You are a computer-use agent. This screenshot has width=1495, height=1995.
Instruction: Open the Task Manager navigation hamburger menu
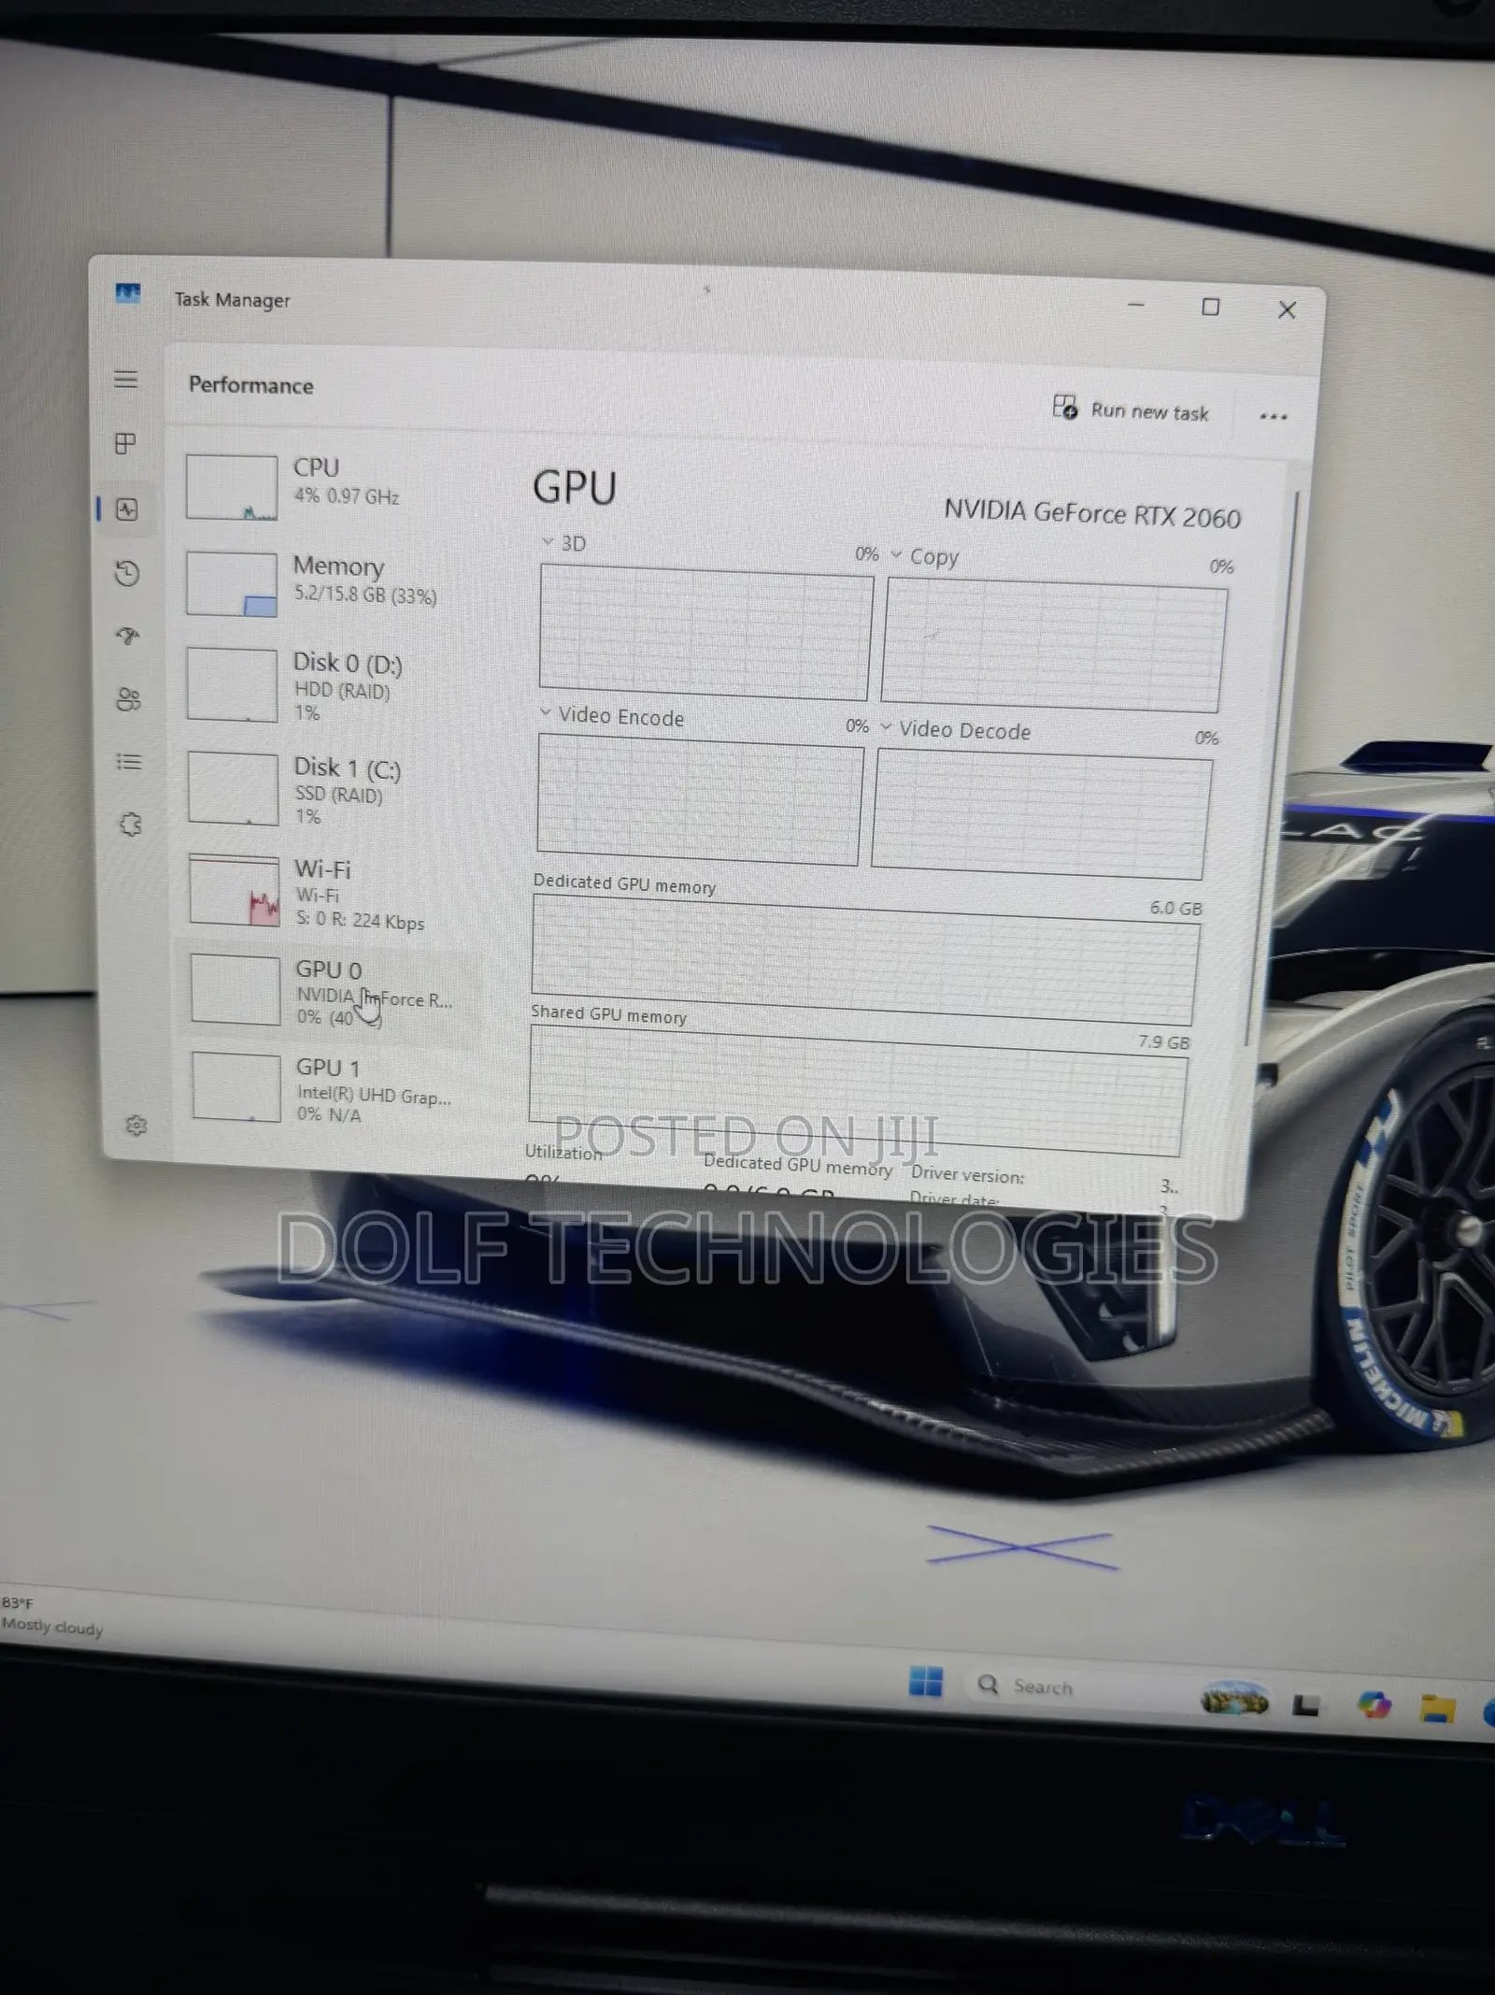click(x=126, y=379)
